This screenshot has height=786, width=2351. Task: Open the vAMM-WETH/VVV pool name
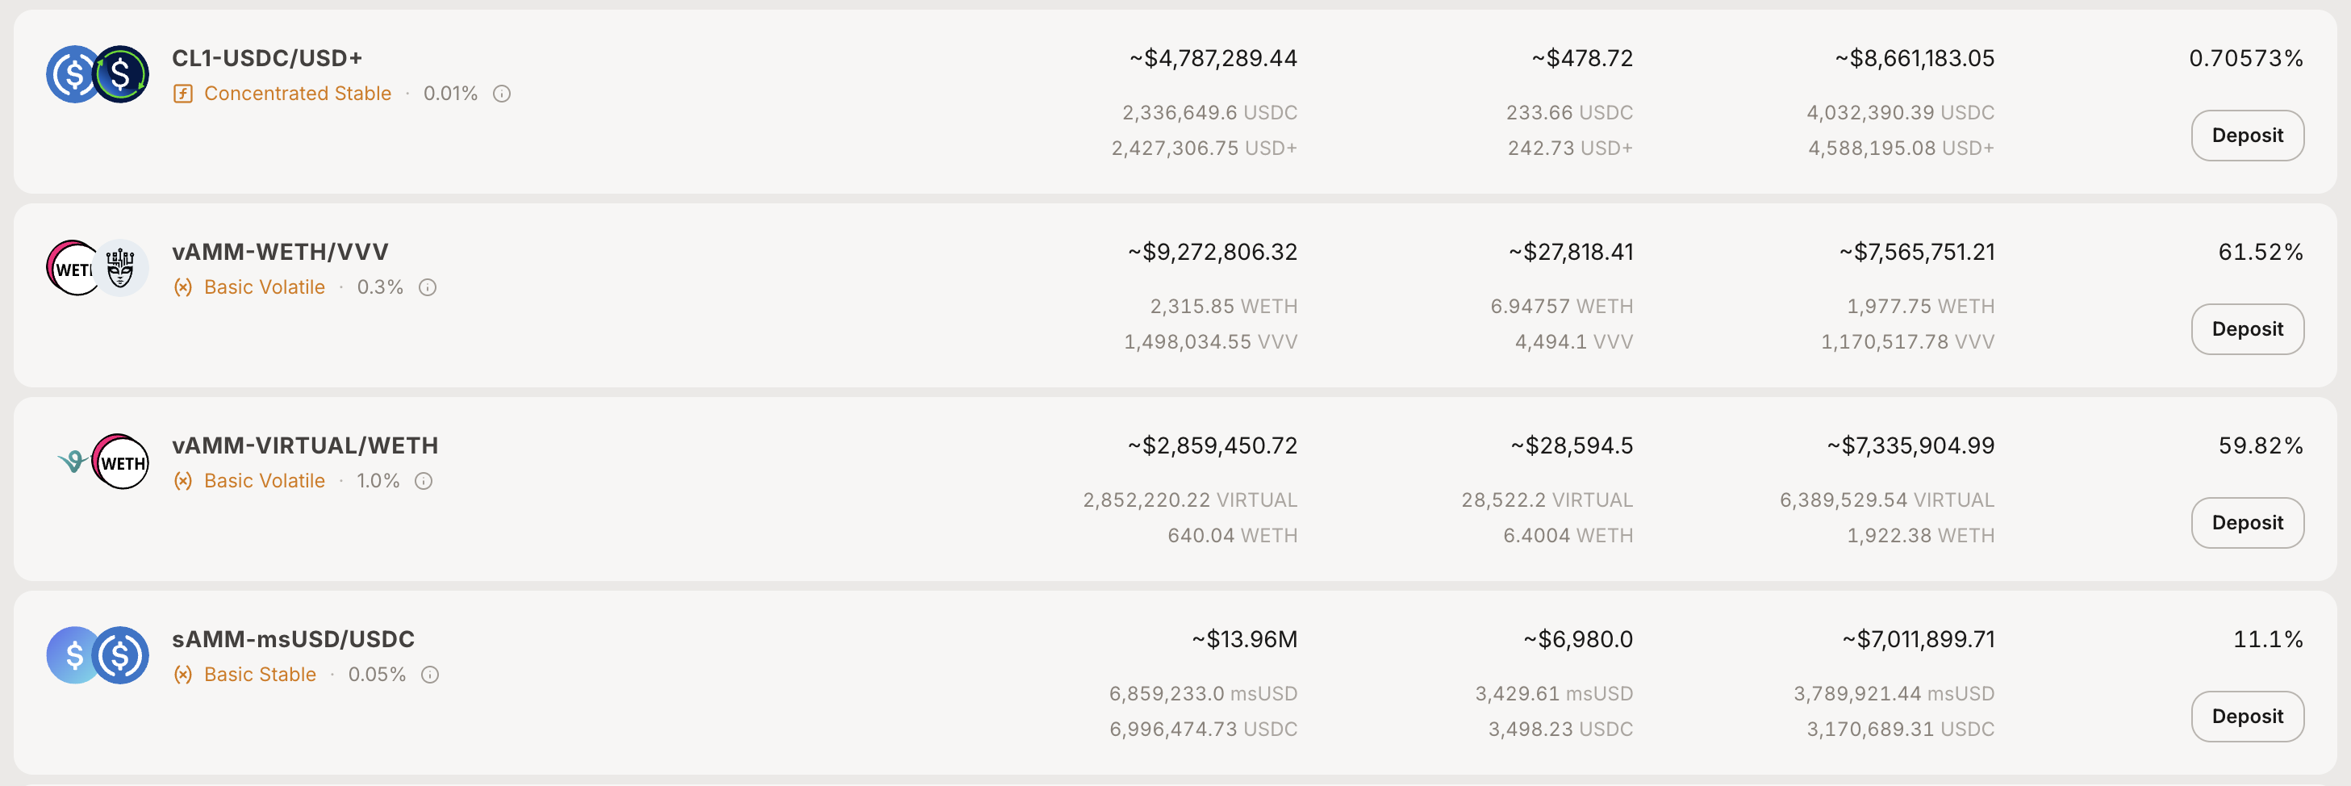[279, 252]
